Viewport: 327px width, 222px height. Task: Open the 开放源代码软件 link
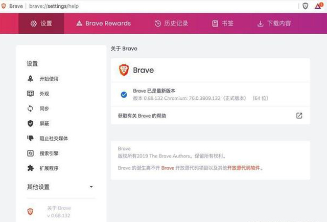pyautogui.click(x=244, y=168)
